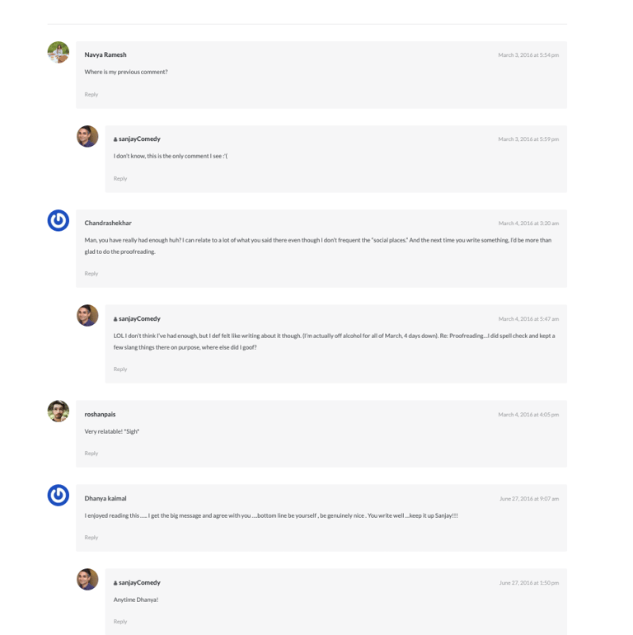Open the March 4, 2016 at 4:05 pm permalink
This screenshot has height=635, width=633.
[x=528, y=415]
